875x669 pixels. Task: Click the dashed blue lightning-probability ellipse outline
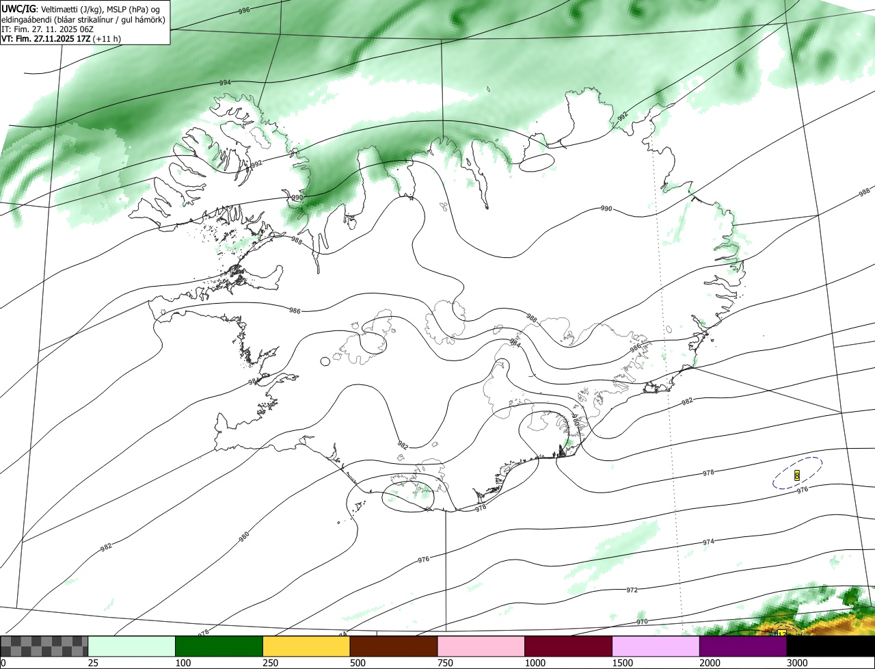coord(797,473)
